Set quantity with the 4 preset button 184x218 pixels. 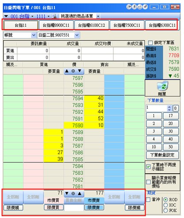[154, 139]
